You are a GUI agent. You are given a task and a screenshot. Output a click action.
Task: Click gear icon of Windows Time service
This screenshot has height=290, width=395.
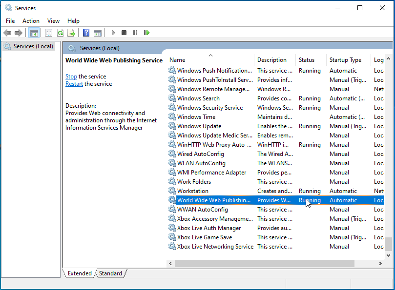(172, 116)
